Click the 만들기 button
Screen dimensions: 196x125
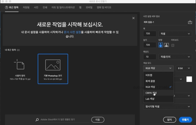[x=185, y=120]
